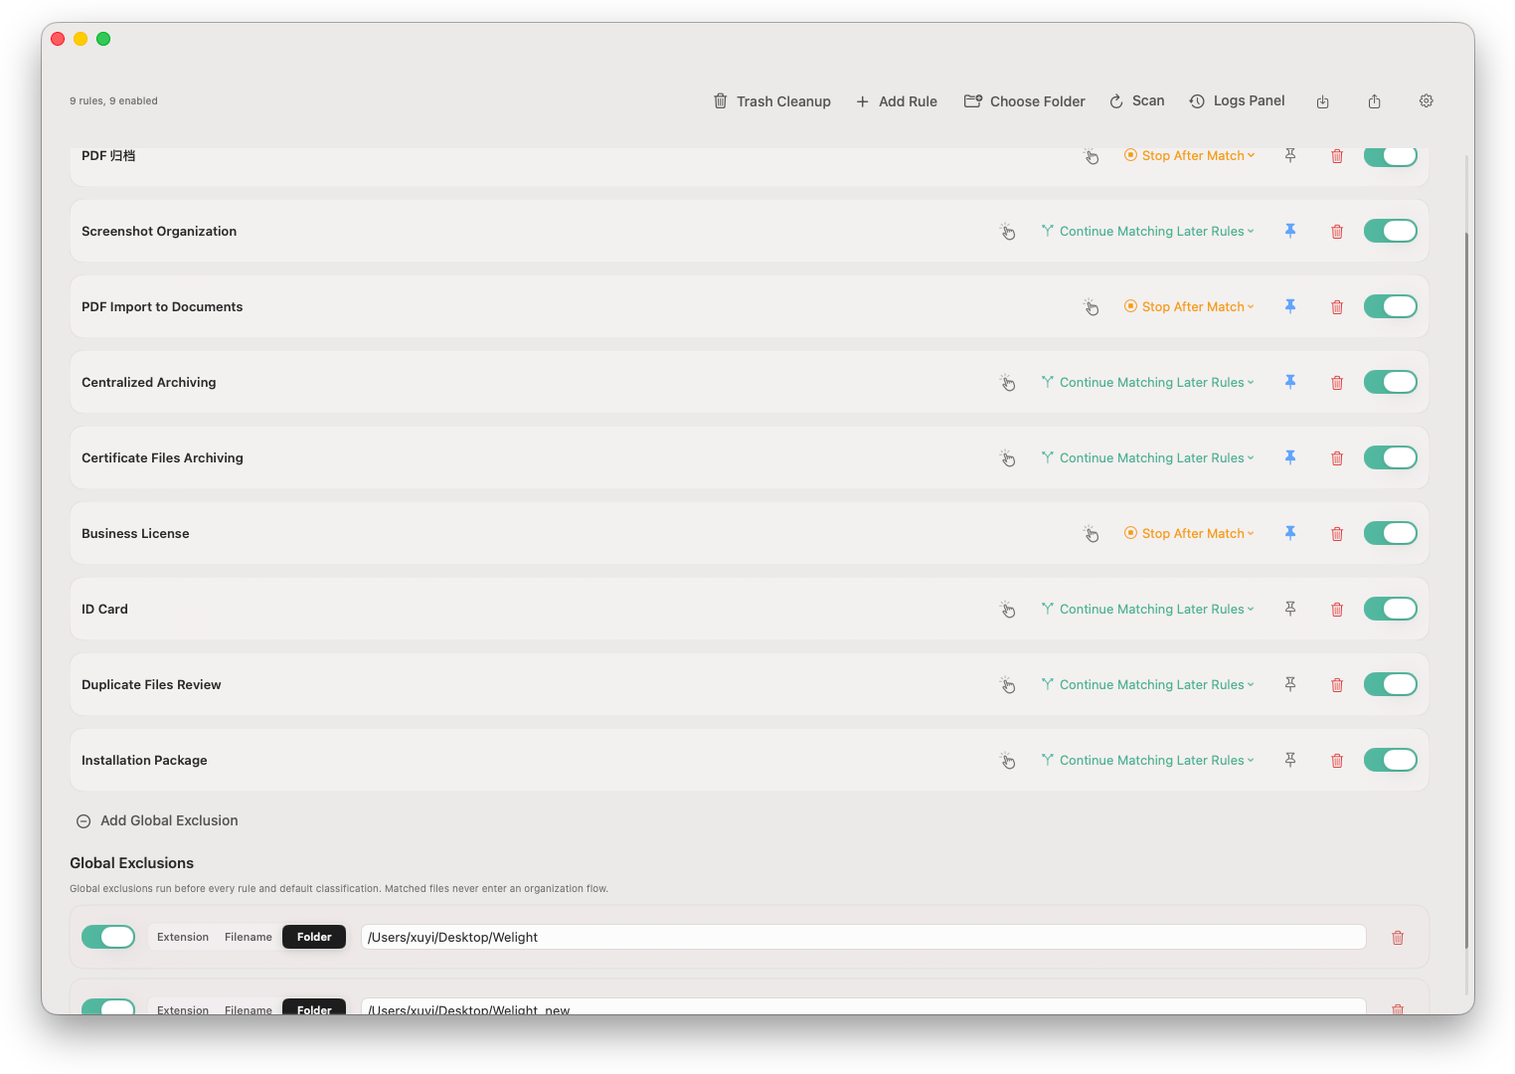This screenshot has height=1074, width=1515.
Task: Click the pin icon for Screenshot Organization
Action: coord(1290,231)
